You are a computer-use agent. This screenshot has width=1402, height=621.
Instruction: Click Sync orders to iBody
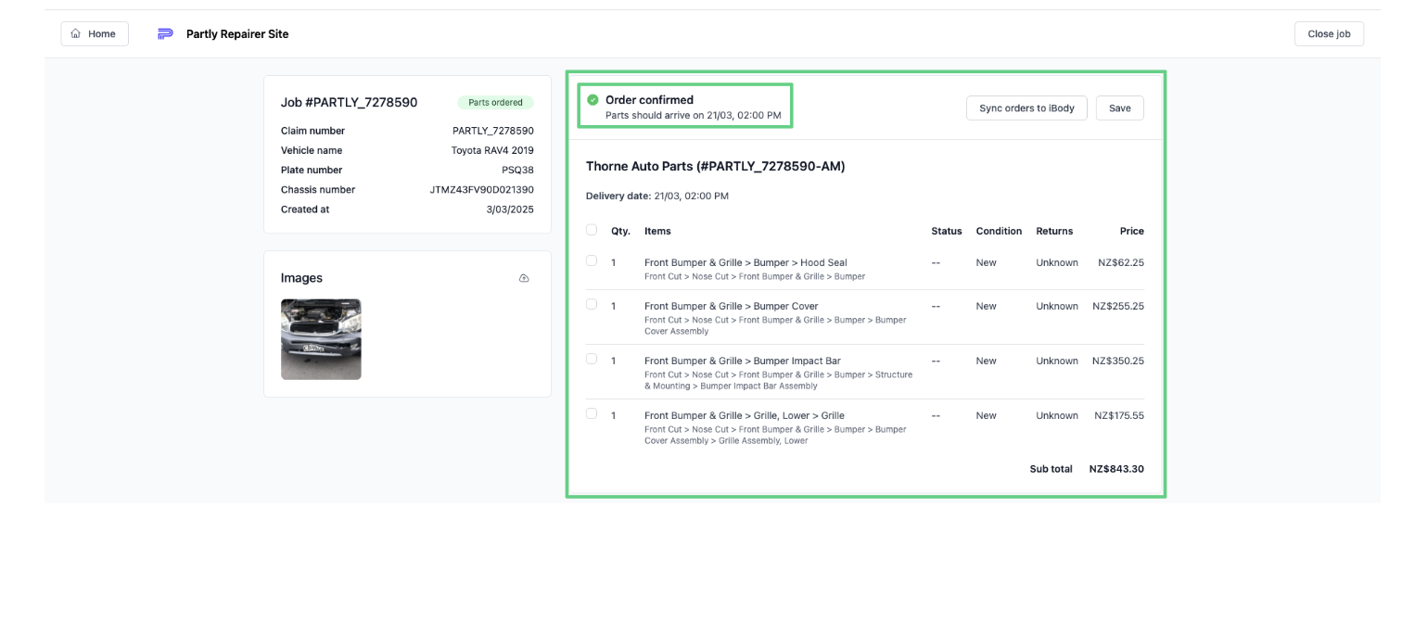click(x=1026, y=108)
